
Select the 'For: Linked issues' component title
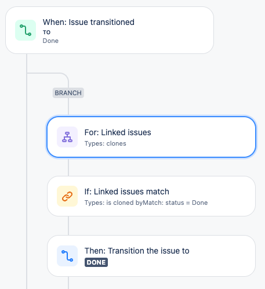pos(118,132)
